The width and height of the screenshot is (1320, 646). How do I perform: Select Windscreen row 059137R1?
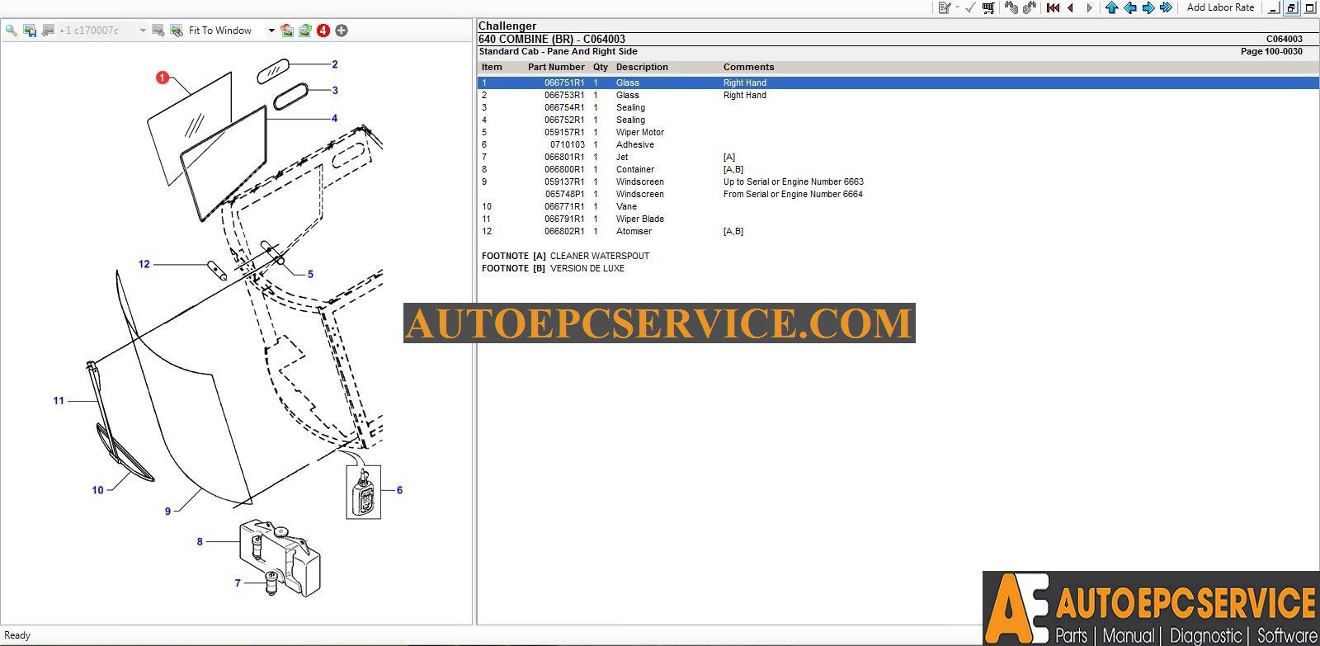pyautogui.click(x=898, y=182)
